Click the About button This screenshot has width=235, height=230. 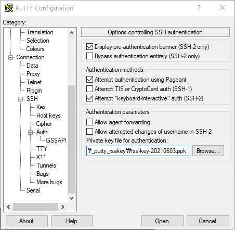click(x=27, y=221)
